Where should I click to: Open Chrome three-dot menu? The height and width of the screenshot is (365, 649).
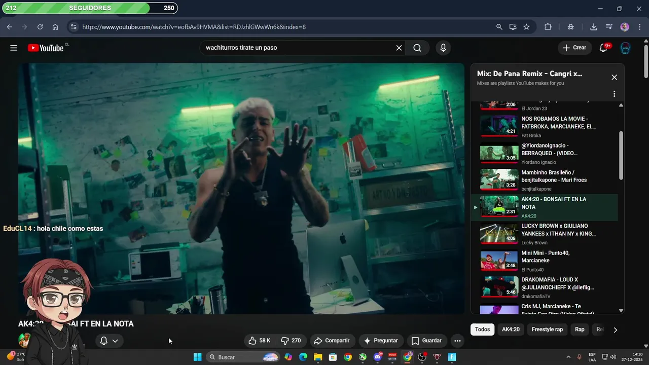pyautogui.click(x=639, y=27)
